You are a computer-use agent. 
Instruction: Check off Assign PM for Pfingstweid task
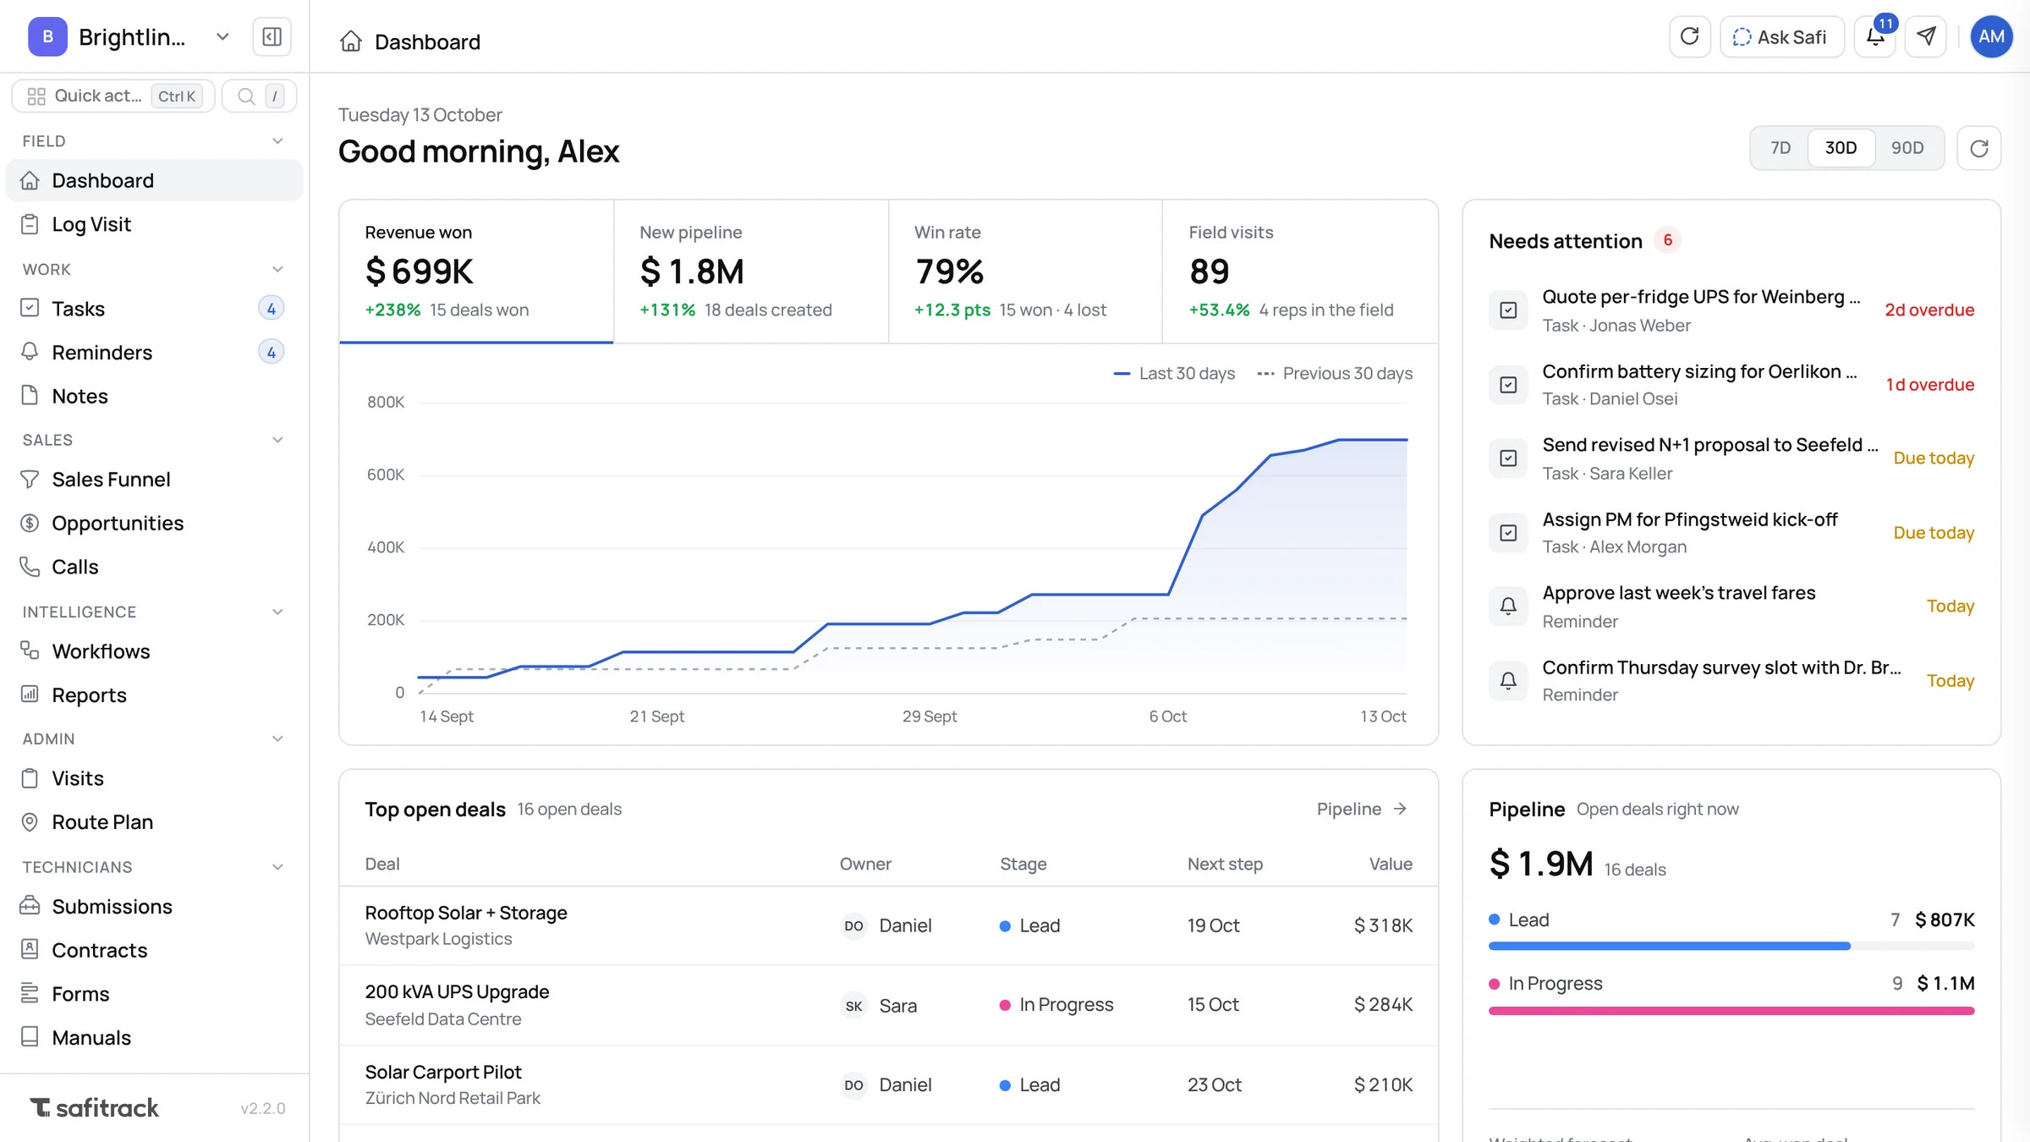point(1508,533)
